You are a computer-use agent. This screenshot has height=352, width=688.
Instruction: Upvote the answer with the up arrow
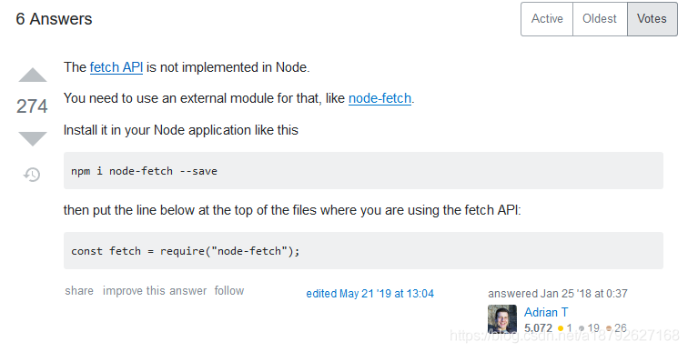click(33, 75)
